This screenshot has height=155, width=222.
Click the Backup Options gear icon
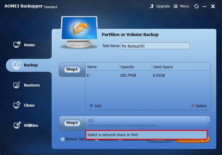[x=62, y=139]
